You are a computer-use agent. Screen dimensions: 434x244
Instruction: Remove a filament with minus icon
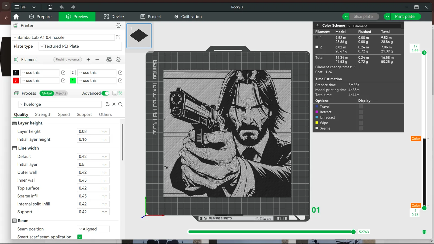point(97,60)
